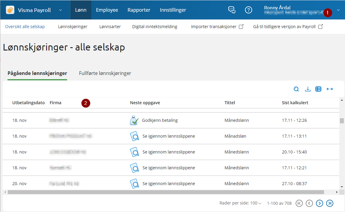The width and height of the screenshot is (345, 212).
Task: Click the vertical scrollbar thumb of table
Action: coord(342,121)
